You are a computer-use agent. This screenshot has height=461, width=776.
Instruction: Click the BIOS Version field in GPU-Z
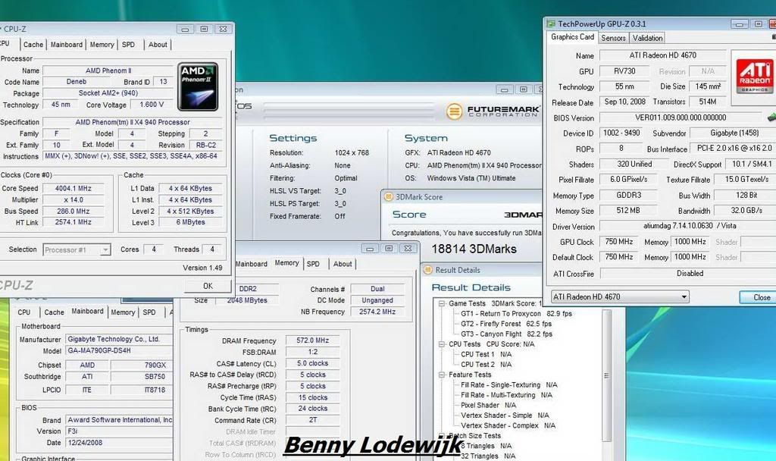[x=681, y=118]
